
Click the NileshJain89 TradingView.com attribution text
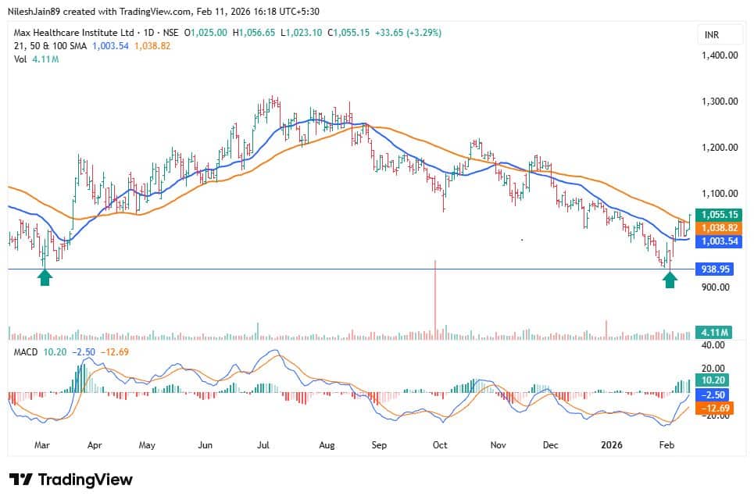click(x=163, y=11)
